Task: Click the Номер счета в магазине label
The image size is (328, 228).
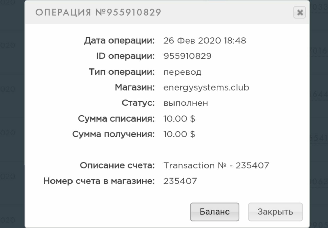Action: tap(99, 181)
